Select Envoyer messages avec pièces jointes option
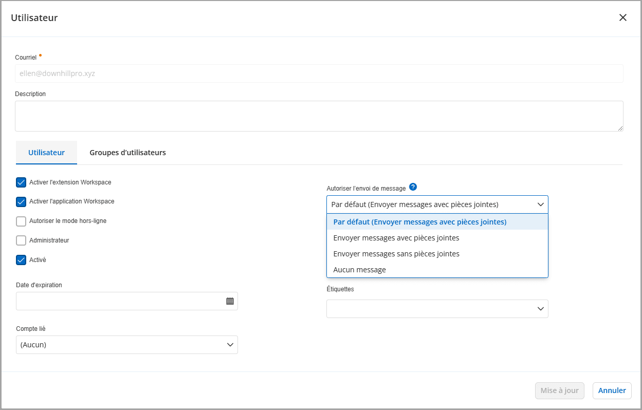This screenshot has height=410, width=642. [396, 238]
